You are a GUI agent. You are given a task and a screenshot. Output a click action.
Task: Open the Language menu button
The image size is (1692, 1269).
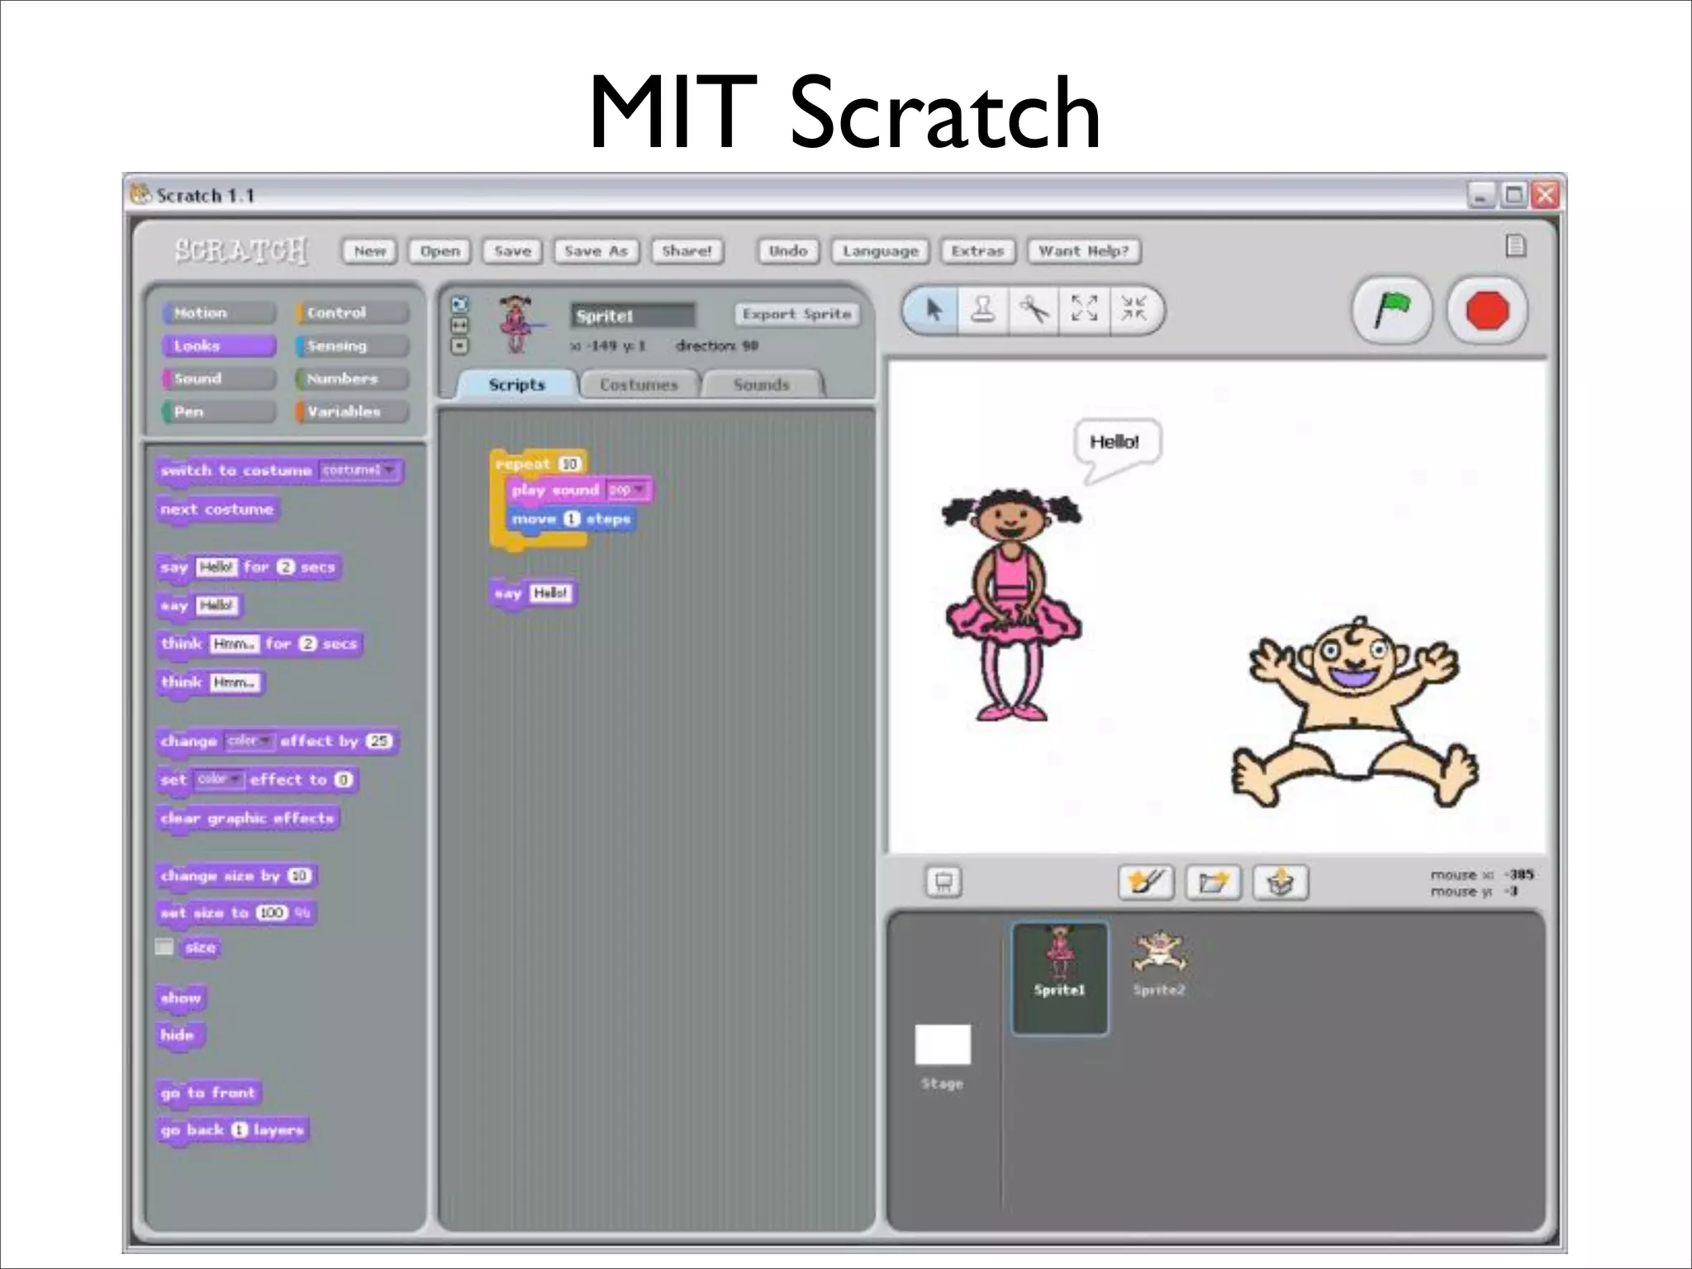pos(881,251)
